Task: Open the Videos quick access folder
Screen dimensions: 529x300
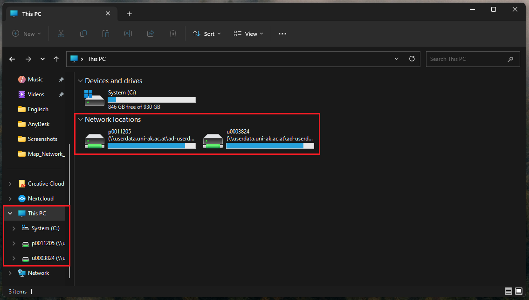Action: click(x=36, y=94)
